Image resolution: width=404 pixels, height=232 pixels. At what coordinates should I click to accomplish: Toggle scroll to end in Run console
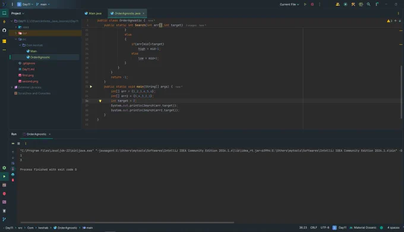coord(13,169)
